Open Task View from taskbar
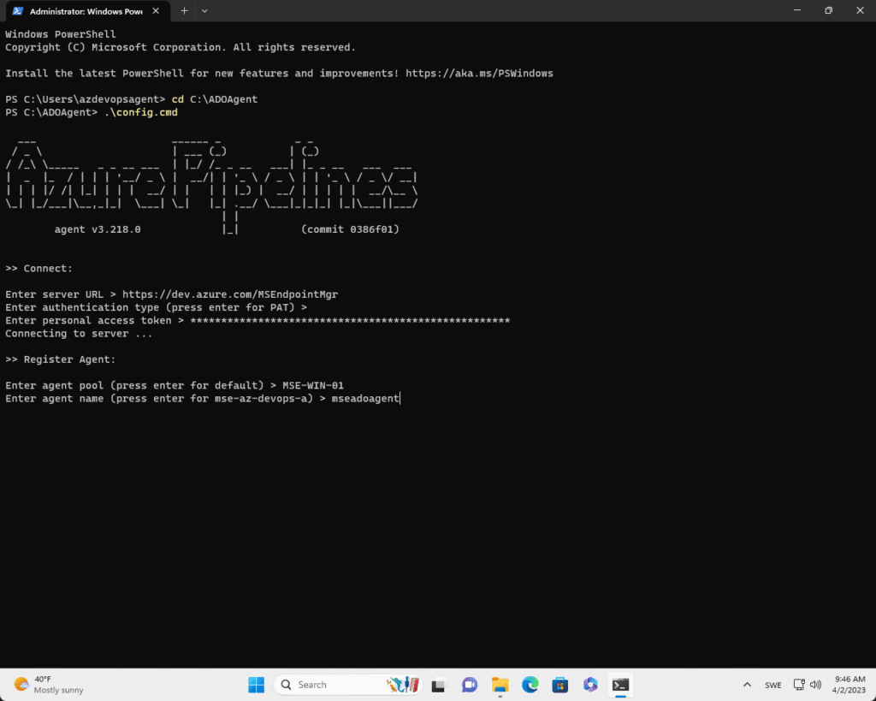The width and height of the screenshot is (876, 701). [x=439, y=685]
